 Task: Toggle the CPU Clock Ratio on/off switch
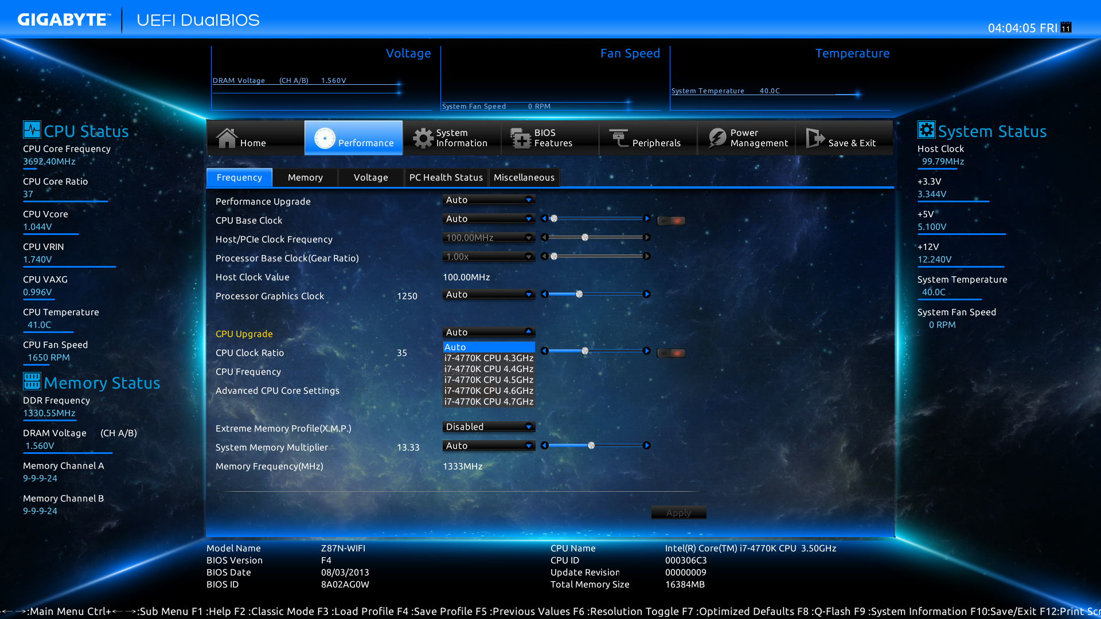click(671, 353)
